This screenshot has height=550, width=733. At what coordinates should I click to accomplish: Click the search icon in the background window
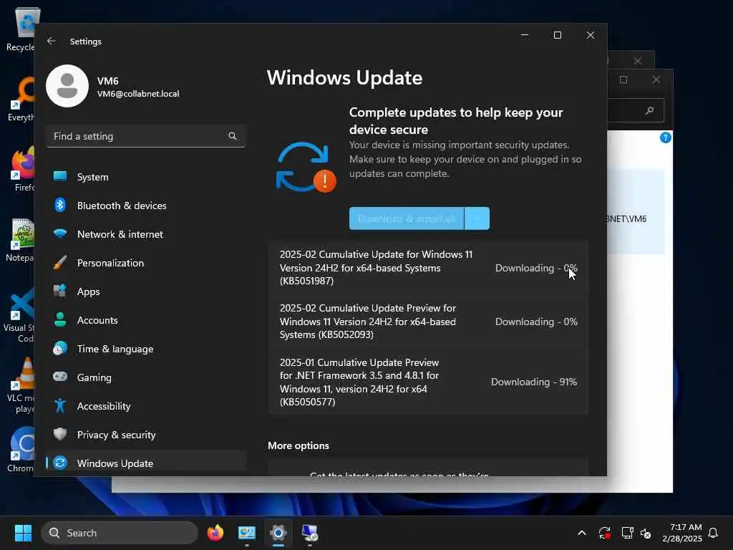[x=649, y=110]
